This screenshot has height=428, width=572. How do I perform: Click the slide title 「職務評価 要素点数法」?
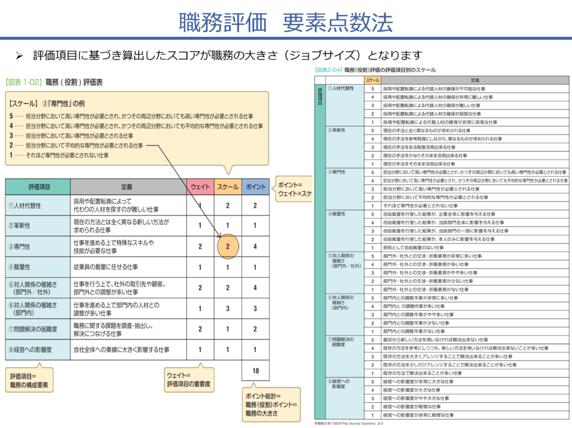[x=285, y=23]
